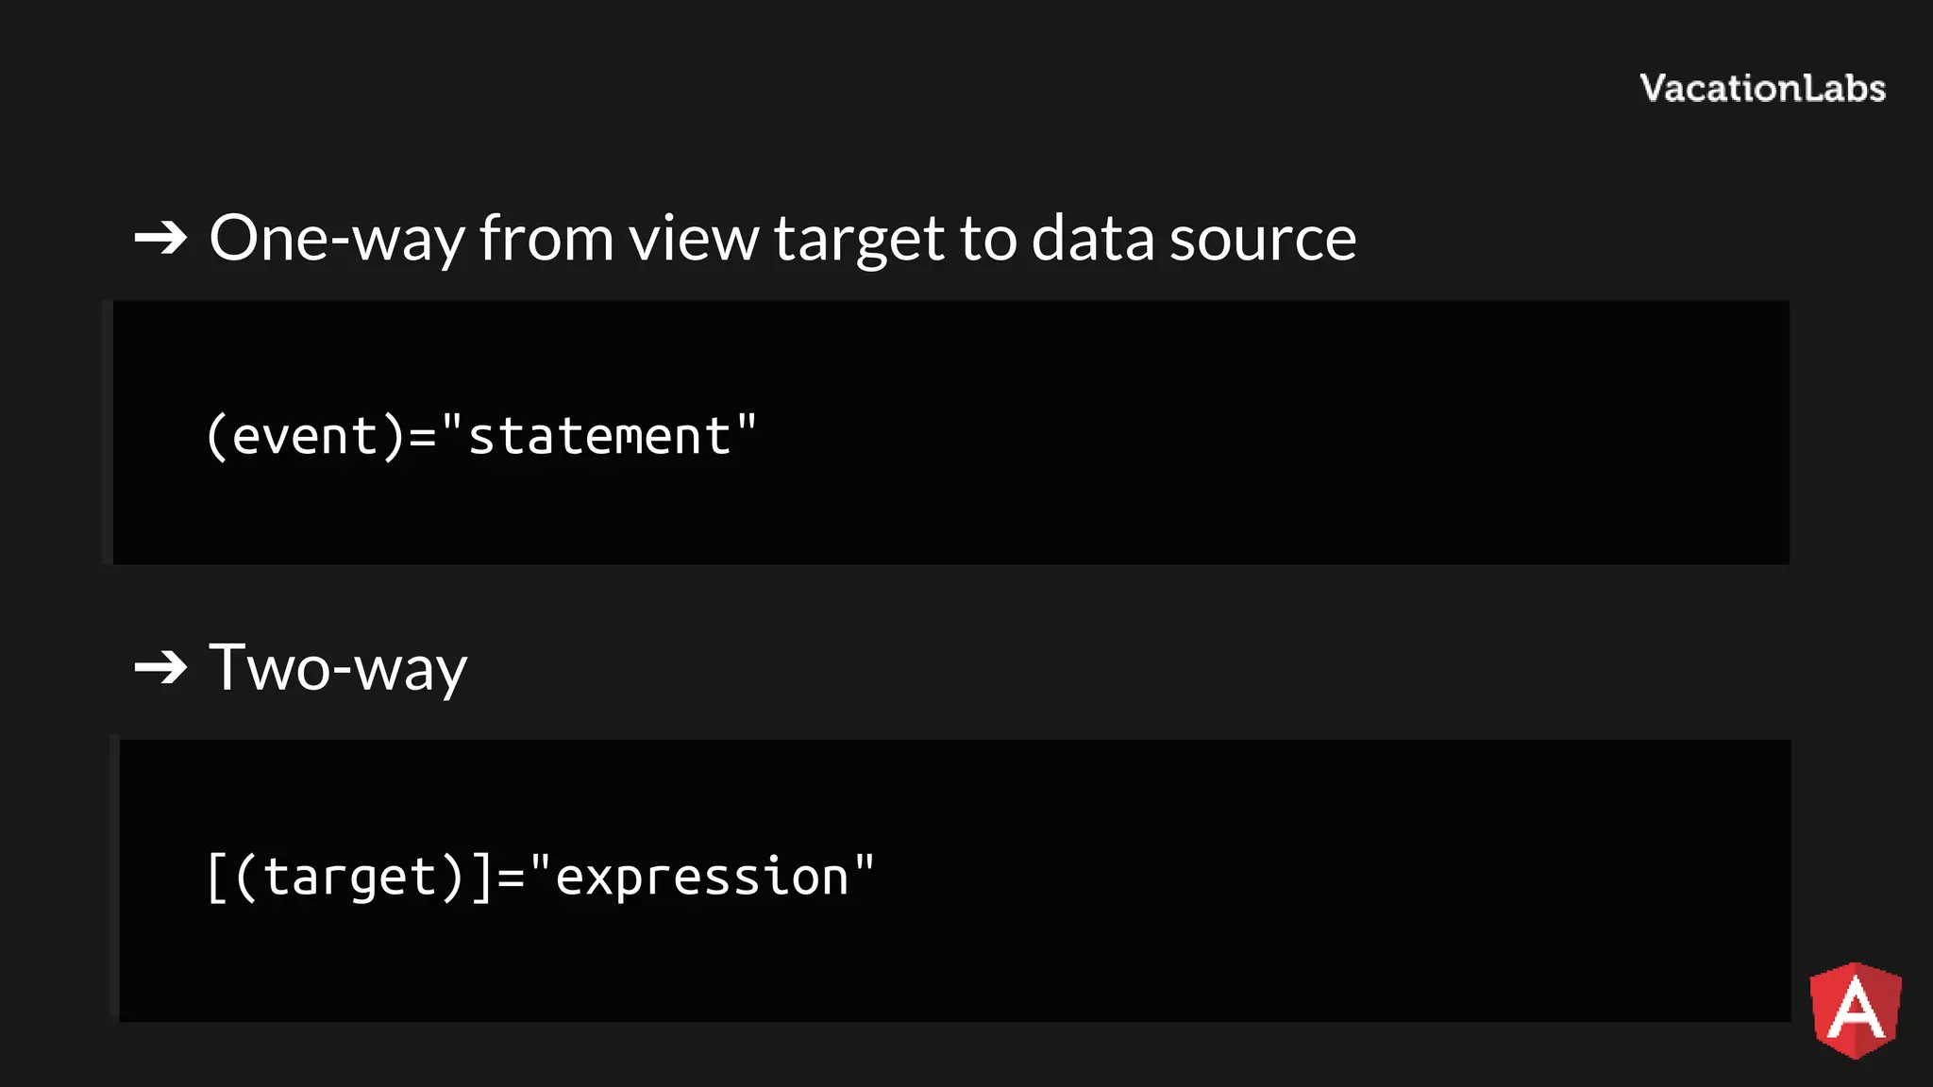Click 'data source' in the first heading
This screenshot has height=1087, width=1933.
[x=1193, y=238]
